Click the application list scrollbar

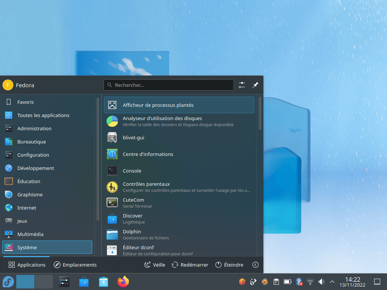click(x=260, y=113)
